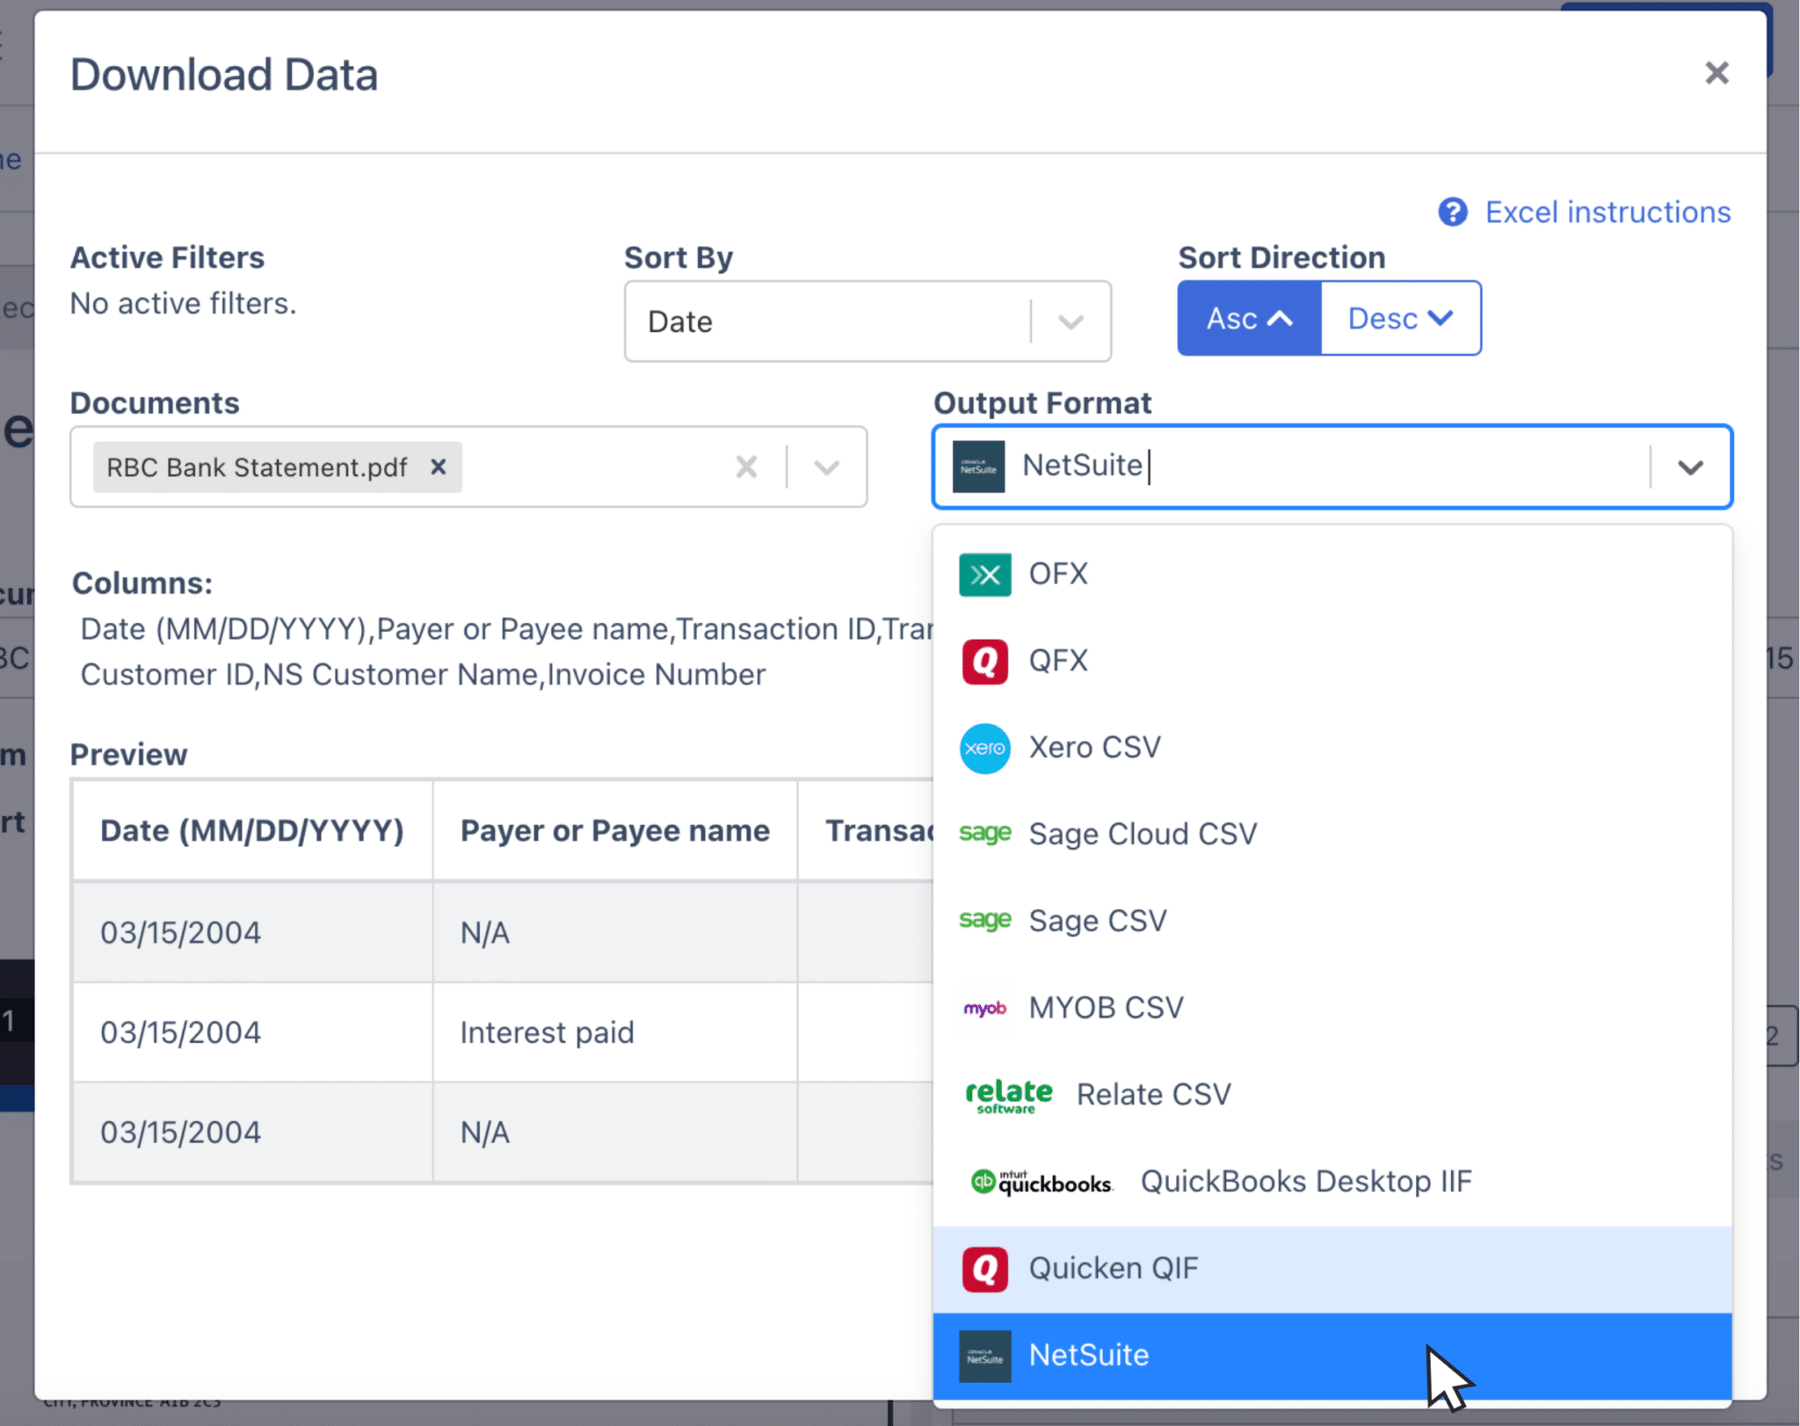Remove the RBC Bank Statement.pdf document
1800x1426 pixels.
(439, 467)
